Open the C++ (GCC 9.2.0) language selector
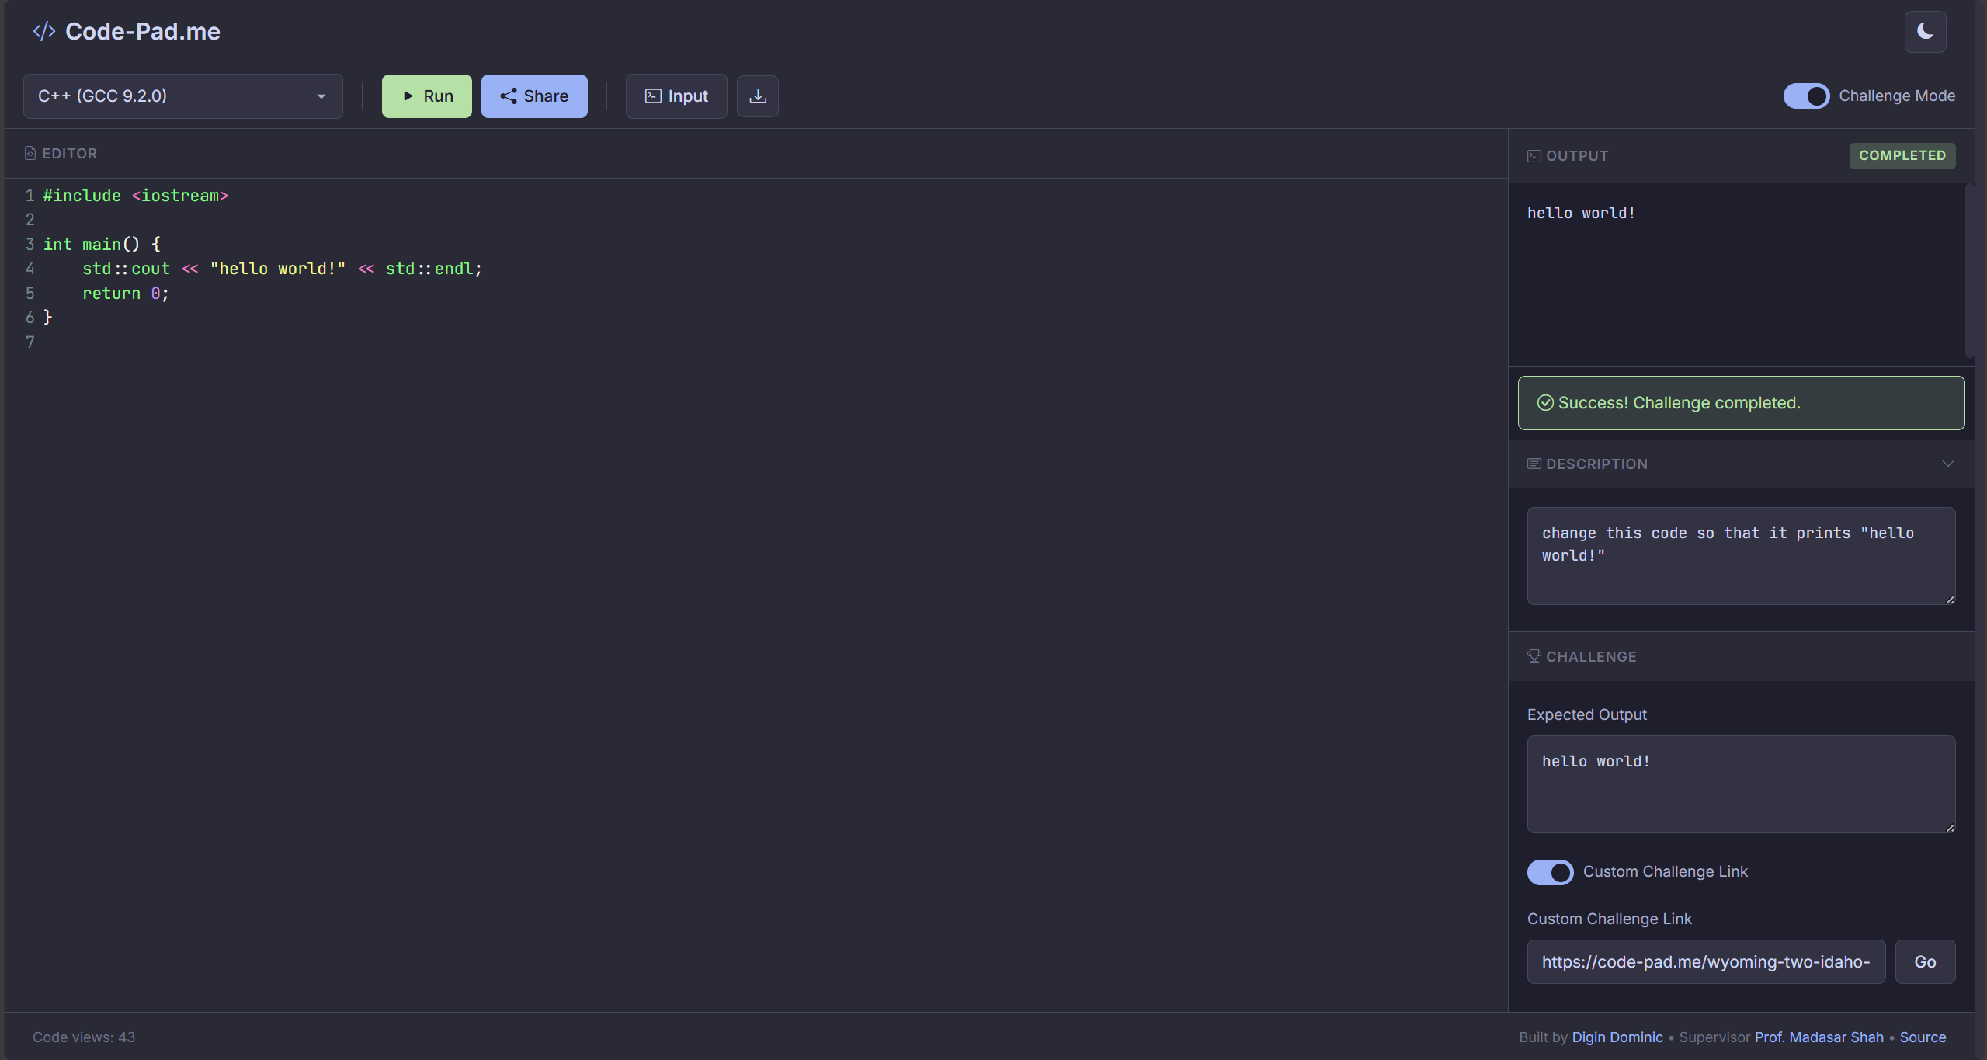1987x1060 pixels. (183, 96)
